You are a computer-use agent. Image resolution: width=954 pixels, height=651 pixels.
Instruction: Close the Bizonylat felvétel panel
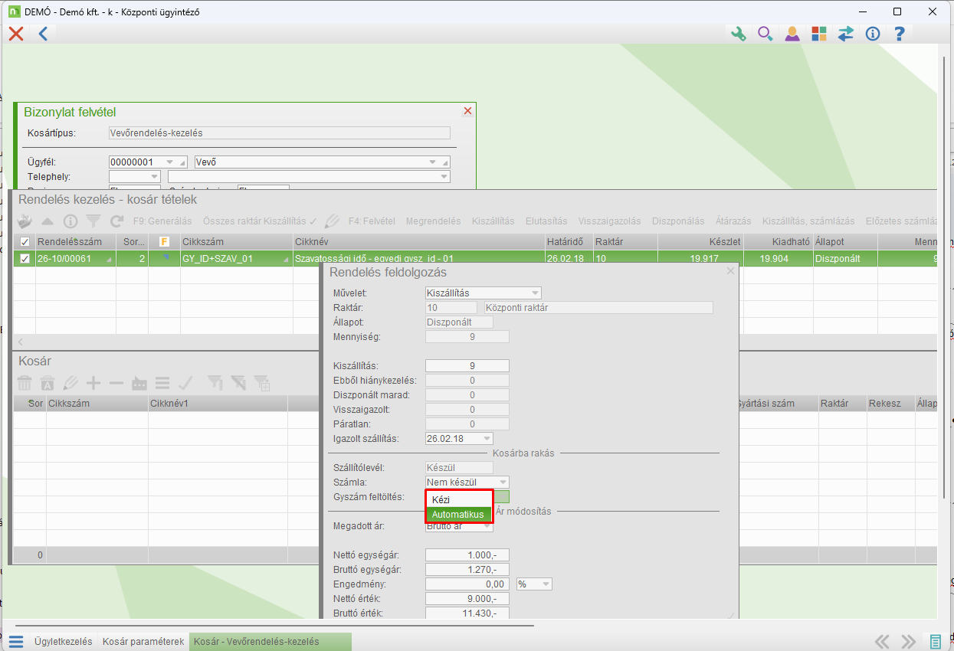pyautogui.click(x=467, y=111)
